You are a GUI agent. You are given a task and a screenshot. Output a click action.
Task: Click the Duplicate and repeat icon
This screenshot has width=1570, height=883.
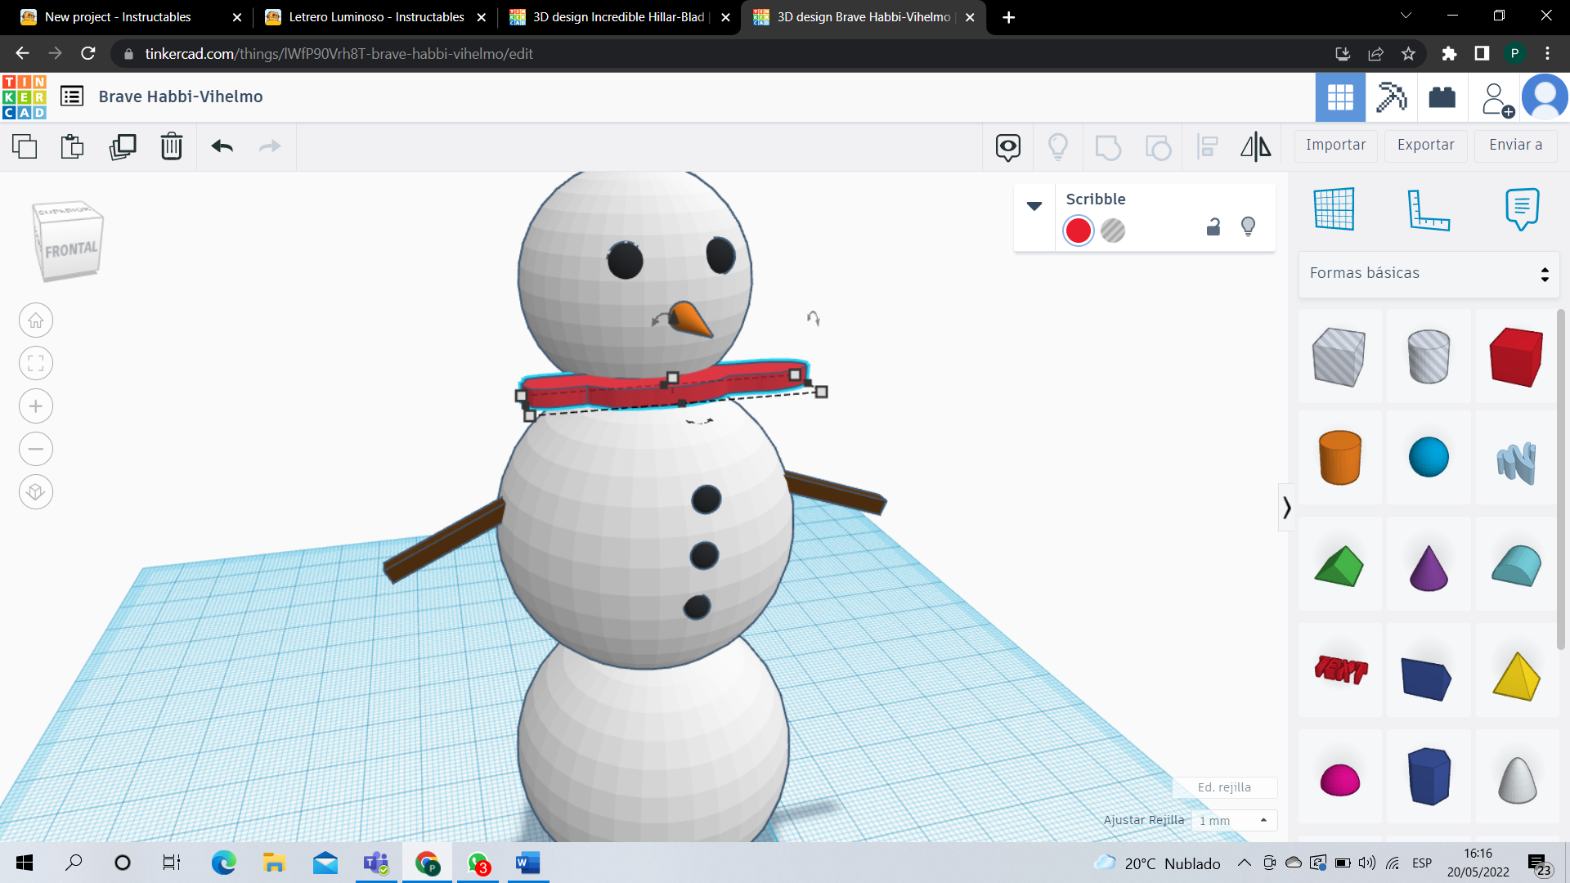(123, 146)
